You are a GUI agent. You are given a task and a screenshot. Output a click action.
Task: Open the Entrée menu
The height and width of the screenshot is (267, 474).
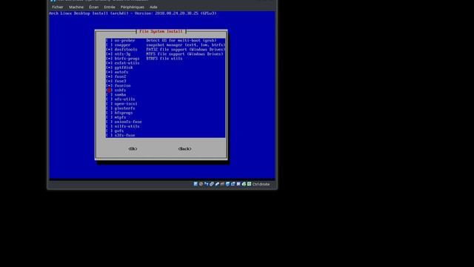[110, 7]
